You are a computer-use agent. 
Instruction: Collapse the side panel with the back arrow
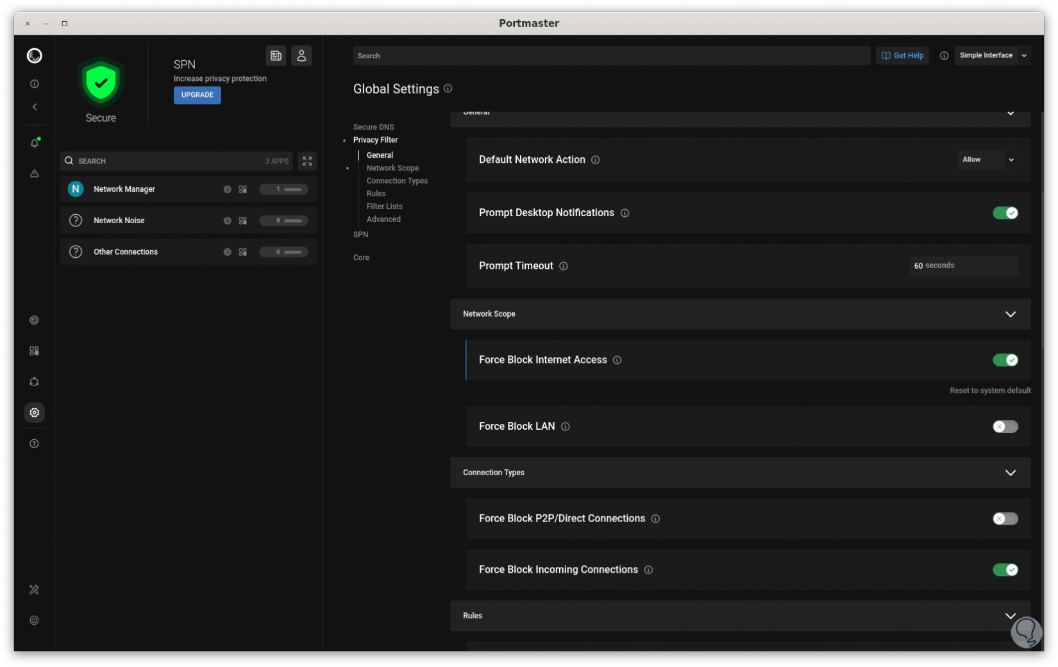(35, 107)
